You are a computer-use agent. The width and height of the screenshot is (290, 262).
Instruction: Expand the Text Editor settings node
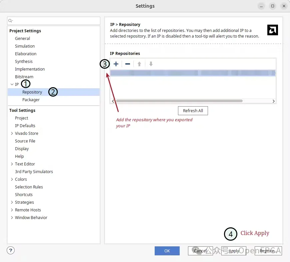(12, 164)
